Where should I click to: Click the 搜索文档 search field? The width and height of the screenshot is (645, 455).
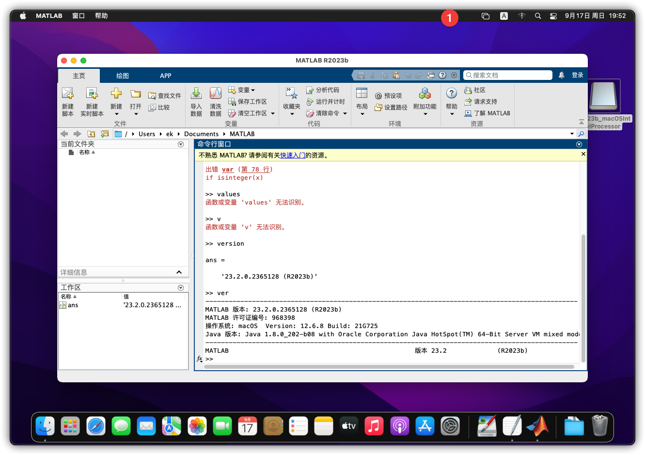[507, 75]
